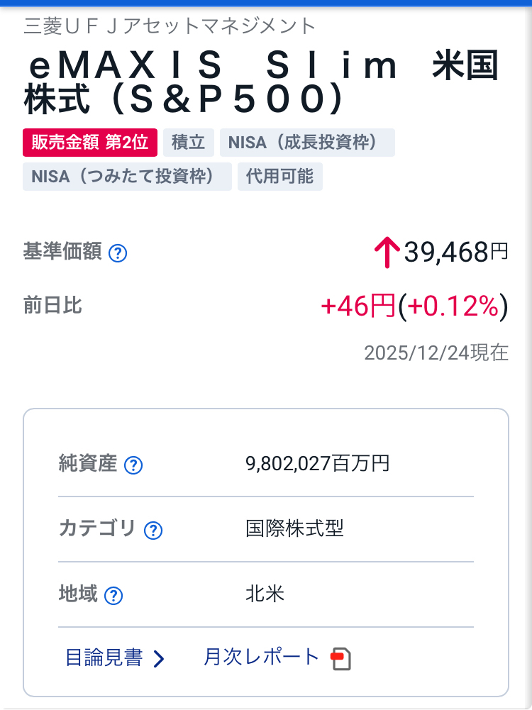Click the +46円(+0.12%) daily change

pos(414,306)
